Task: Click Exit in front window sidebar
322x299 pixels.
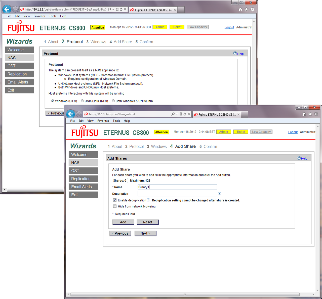Action: [83, 195]
